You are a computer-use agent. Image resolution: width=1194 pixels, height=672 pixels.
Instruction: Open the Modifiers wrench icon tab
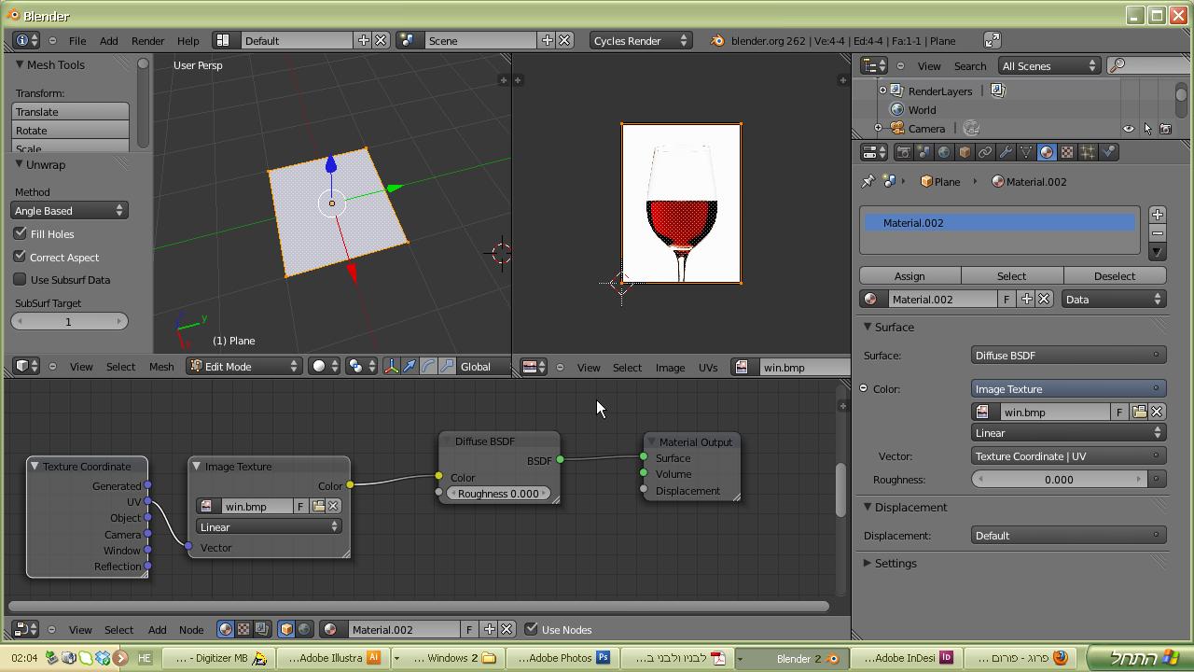(x=1006, y=152)
